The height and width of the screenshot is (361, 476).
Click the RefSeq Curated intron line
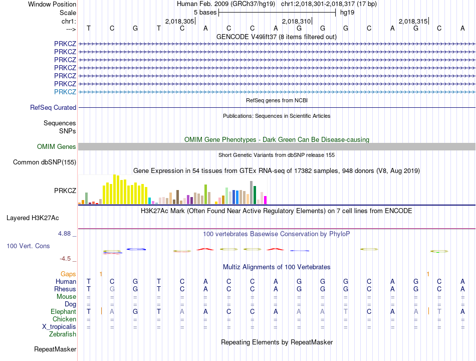(x=277, y=108)
